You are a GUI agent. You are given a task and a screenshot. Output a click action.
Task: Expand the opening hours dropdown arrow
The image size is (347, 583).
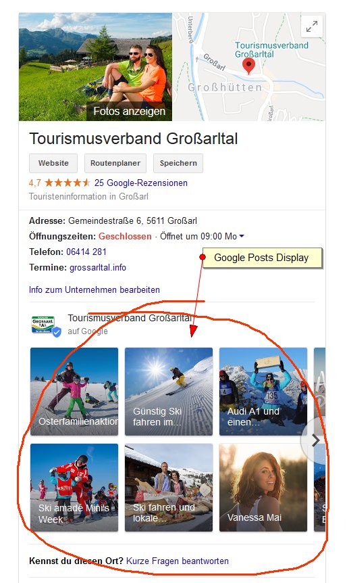point(242,236)
